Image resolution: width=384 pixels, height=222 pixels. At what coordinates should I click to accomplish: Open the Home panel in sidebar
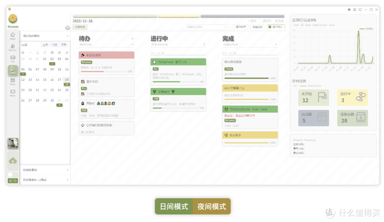(x=12, y=35)
